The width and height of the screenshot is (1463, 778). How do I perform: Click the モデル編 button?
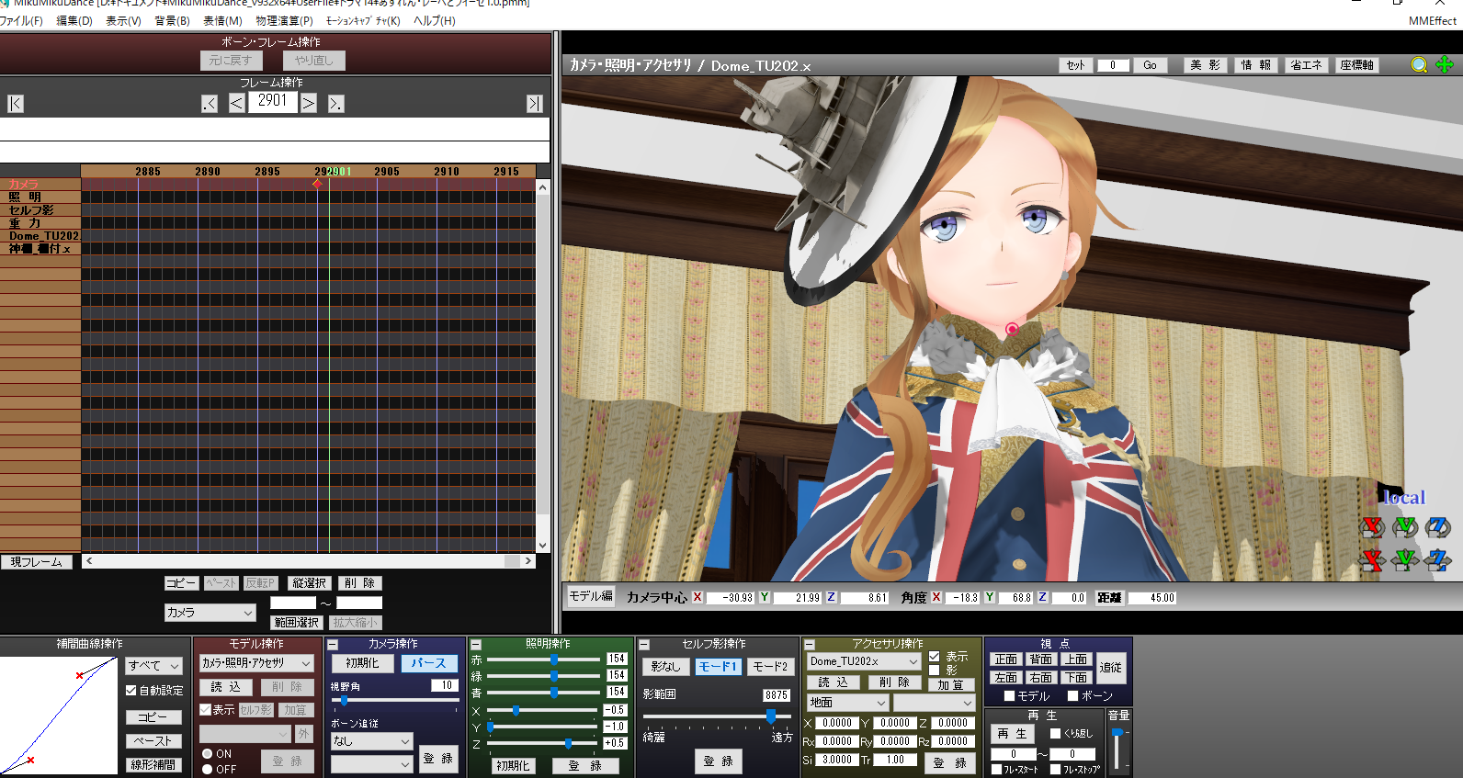coord(591,596)
